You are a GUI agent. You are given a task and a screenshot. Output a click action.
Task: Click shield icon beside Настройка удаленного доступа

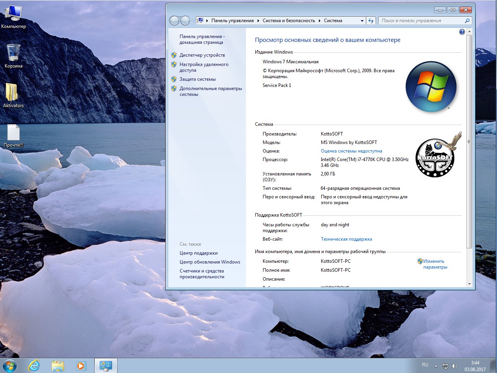point(174,64)
